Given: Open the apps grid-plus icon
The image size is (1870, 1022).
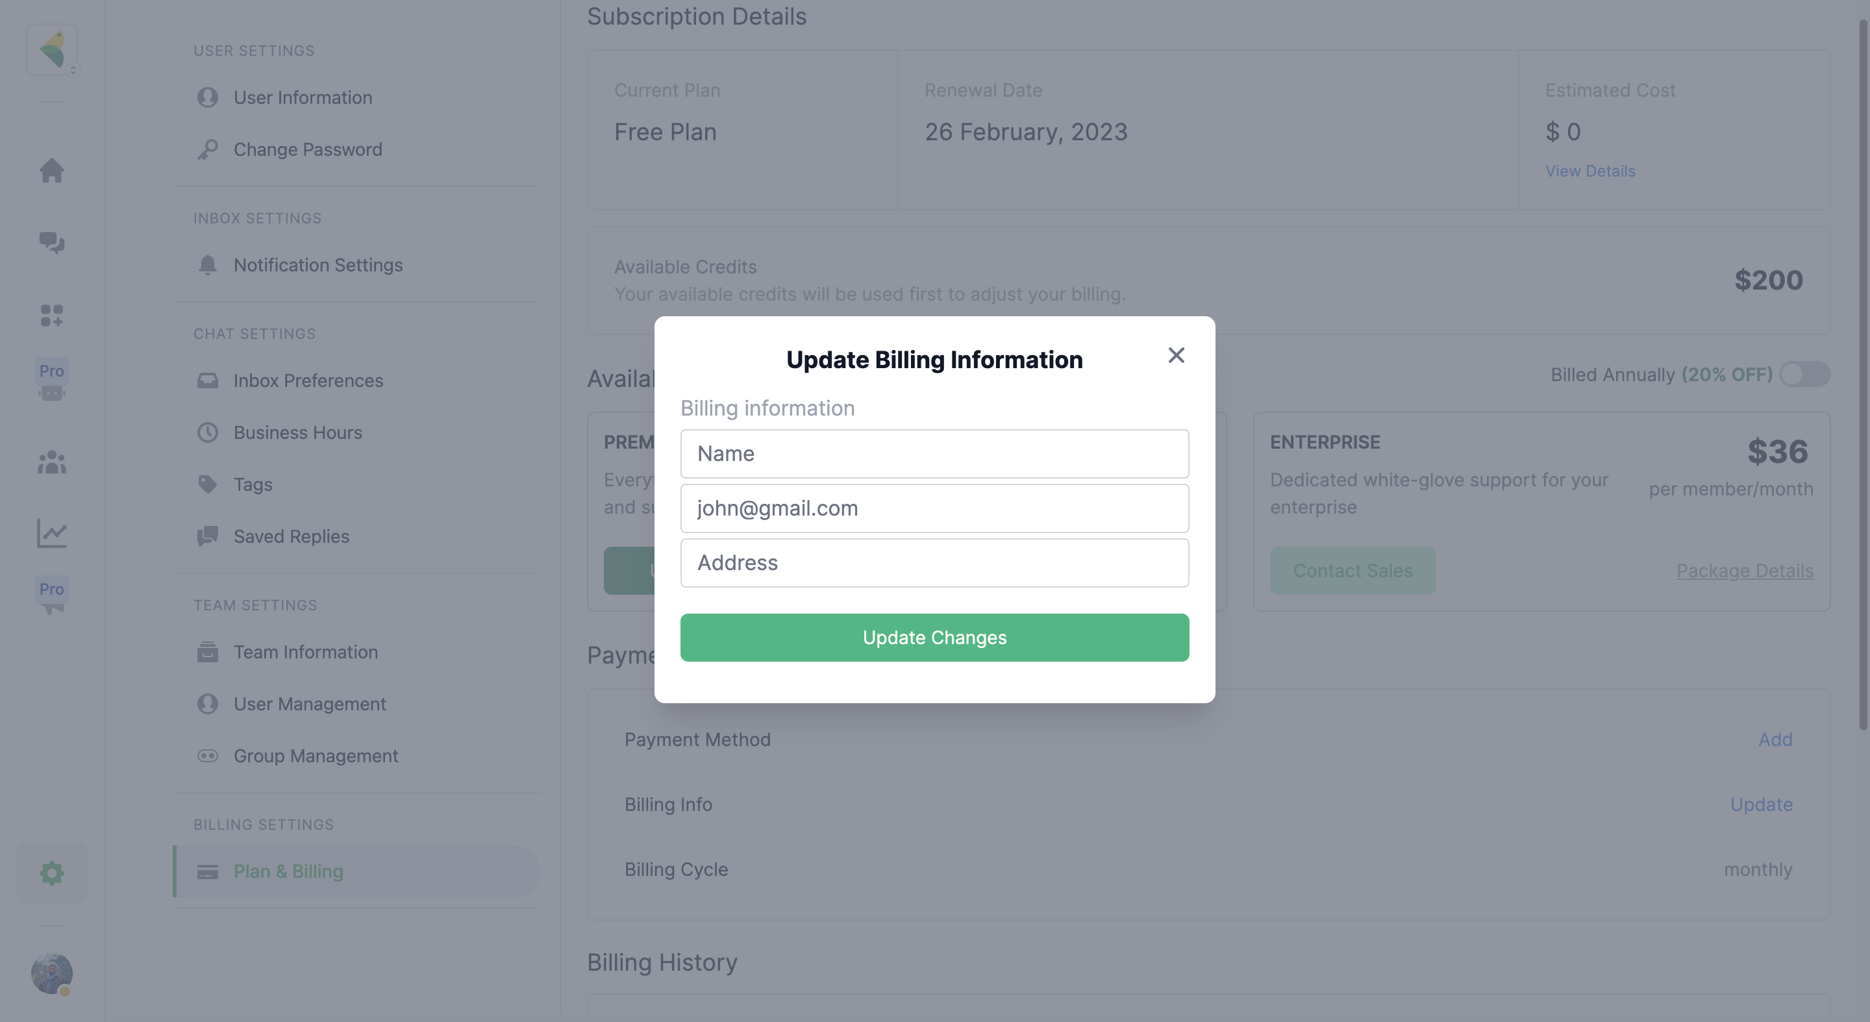Looking at the screenshot, I should point(51,315).
